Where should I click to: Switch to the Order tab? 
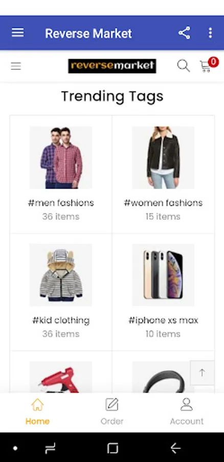[x=112, y=412]
